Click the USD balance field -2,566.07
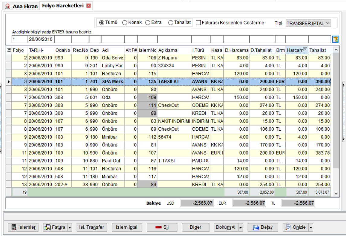The image size is (346, 236). point(197,203)
